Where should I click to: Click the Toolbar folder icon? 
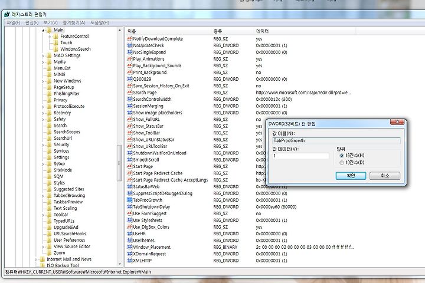(x=49, y=215)
